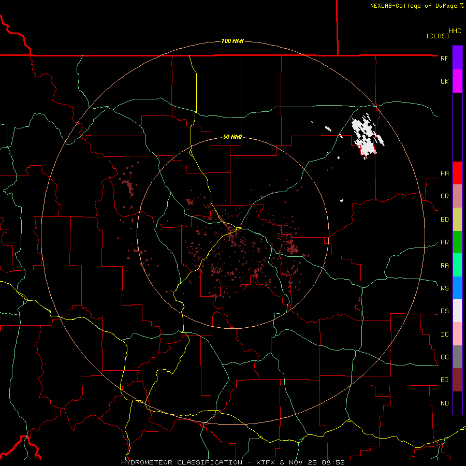Click the DS legend label
This screenshot has height=466, width=466.
[x=444, y=311]
